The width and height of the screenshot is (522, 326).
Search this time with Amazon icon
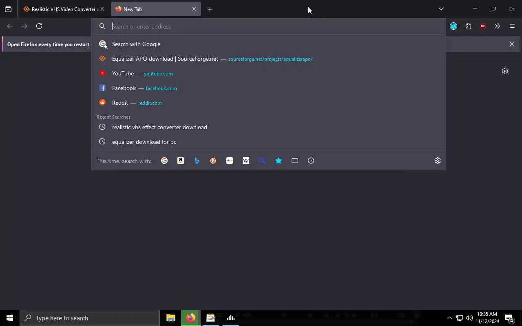point(181,161)
